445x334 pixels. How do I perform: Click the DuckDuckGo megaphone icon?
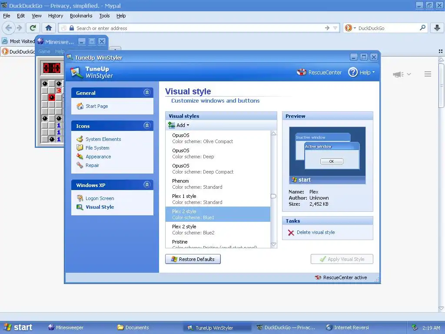398,74
